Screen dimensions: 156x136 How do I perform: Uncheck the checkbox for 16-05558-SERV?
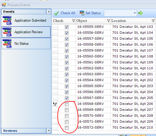tap(67, 45)
